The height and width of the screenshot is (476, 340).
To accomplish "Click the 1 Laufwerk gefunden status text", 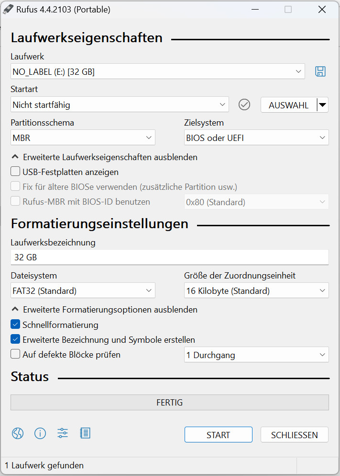I will coord(44,465).
